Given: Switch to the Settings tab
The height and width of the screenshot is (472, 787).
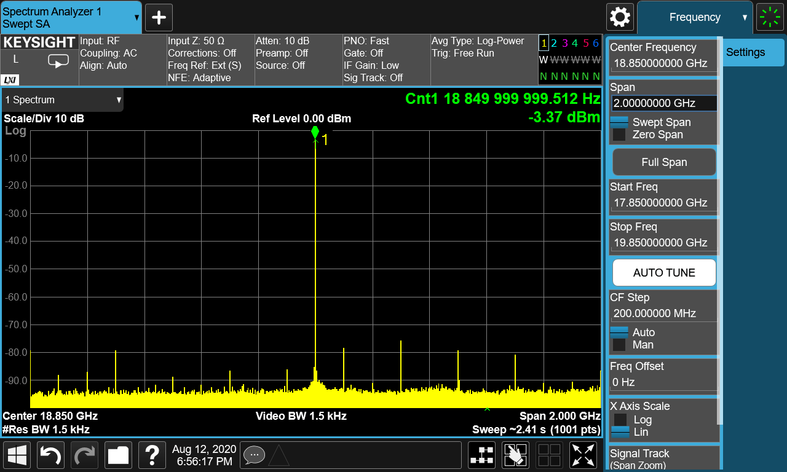Looking at the screenshot, I should (x=753, y=52).
